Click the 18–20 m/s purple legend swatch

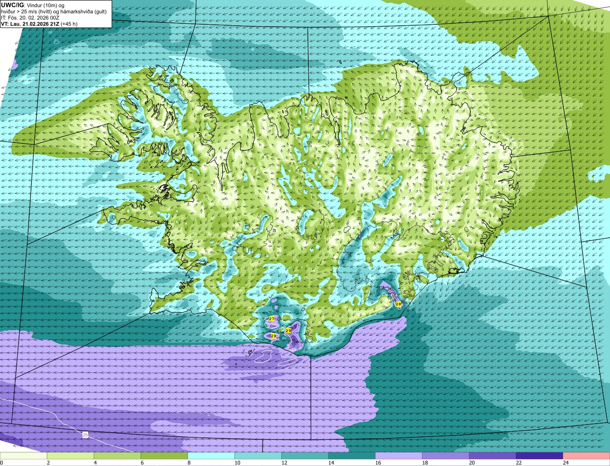[446, 456]
